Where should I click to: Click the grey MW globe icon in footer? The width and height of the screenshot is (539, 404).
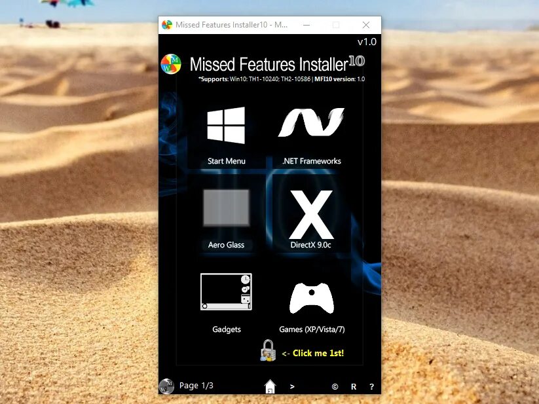pyautogui.click(x=167, y=386)
